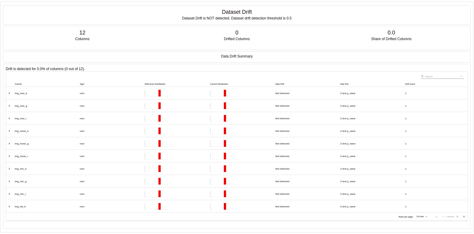Screen dimensions: 474x234
Task: Click Not Detected in img_max_b row
Action: coord(282,93)
